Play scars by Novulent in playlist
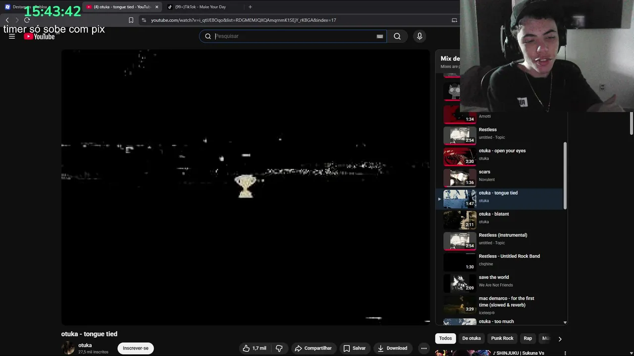 (500, 177)
